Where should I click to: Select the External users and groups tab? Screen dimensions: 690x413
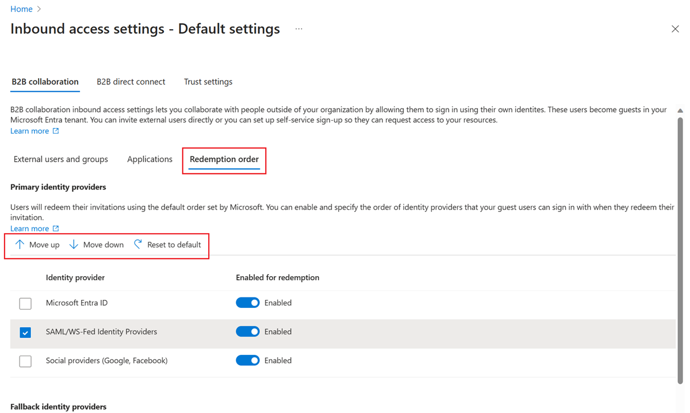pos(60,159)
